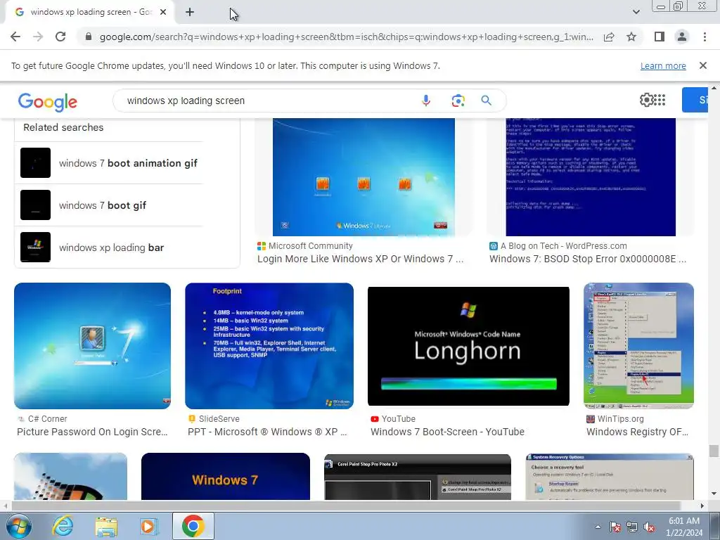Open the Chrome profile menu
Screen dimensions: 720x540
coord(682,37)
